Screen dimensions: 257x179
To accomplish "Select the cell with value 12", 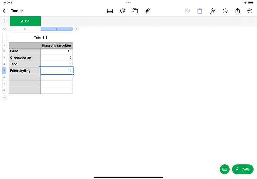I will click(x=57, y=51).
